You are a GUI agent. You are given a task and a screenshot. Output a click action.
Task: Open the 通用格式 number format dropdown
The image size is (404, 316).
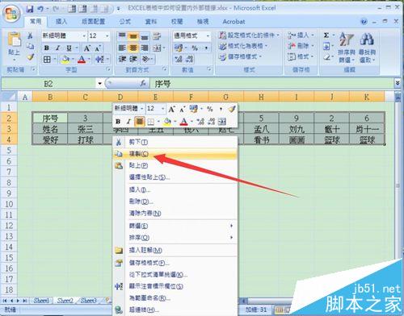[x=208, y=35]
